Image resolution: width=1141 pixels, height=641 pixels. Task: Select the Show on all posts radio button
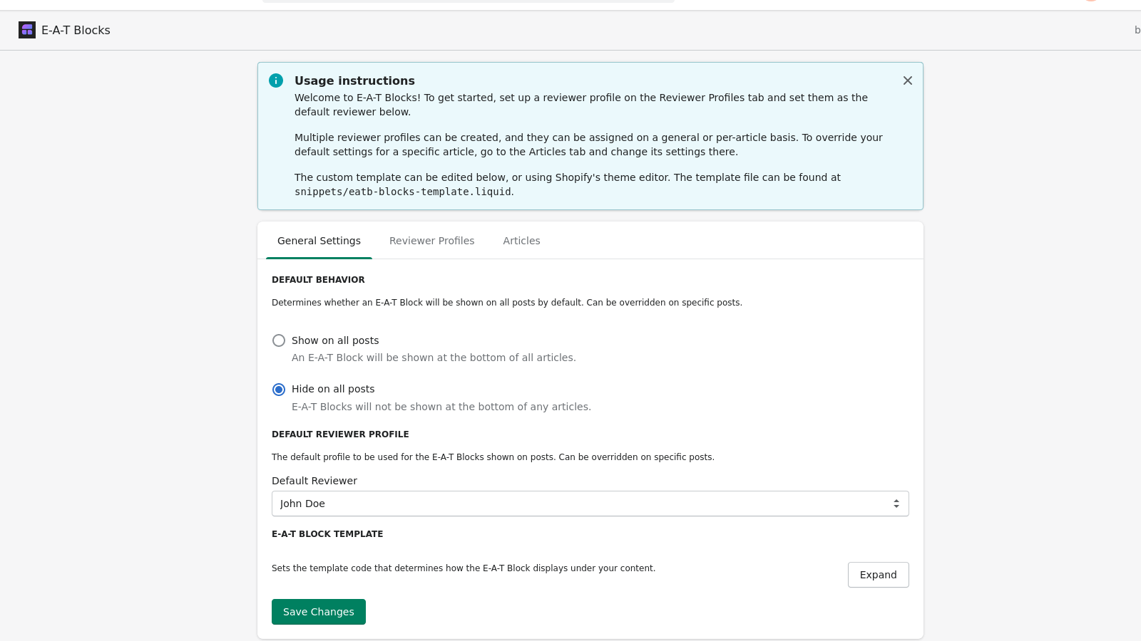[x=279, y=340]
